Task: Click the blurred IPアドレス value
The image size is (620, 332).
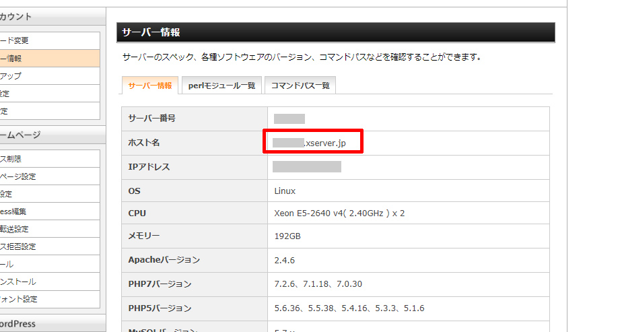Action: tap(307, 167)
